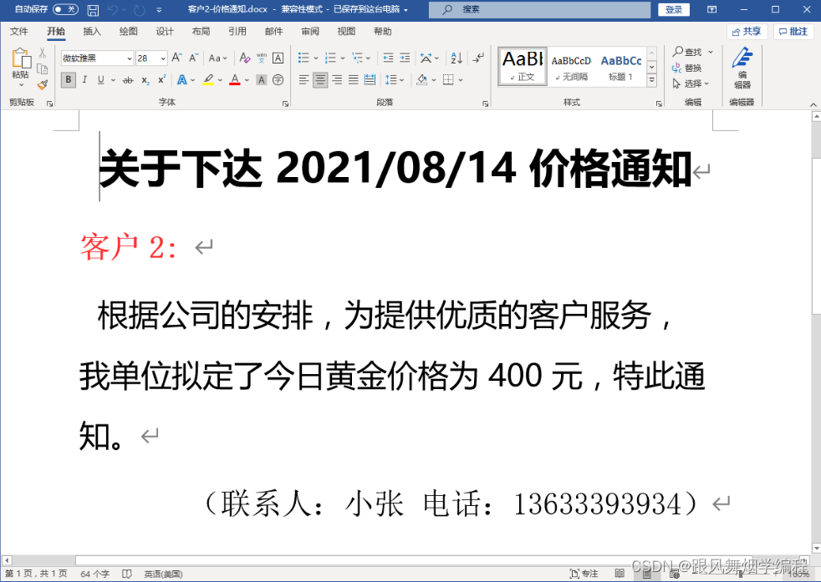Click the enclosed characters icon
Viewport: 821px width, 582px height.
278,80
